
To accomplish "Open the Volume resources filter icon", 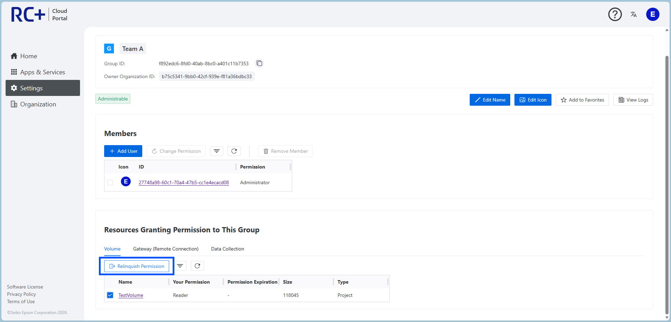I will pyautogui.click(x=180, y=266).
